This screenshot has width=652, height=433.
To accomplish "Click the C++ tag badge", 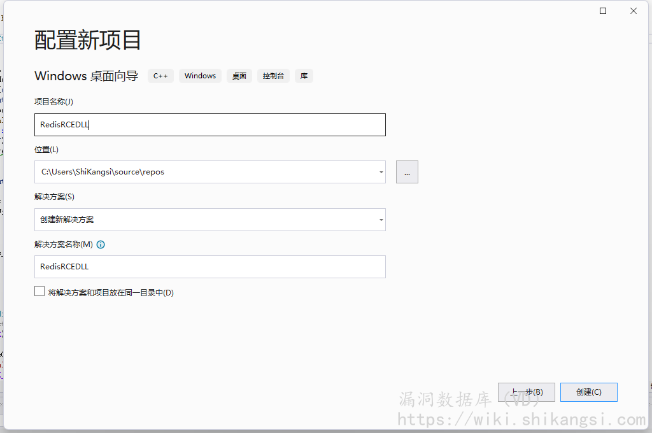I will coord(160,76).
